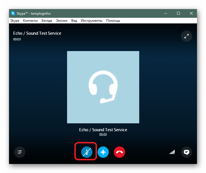Click the 00:03 call timer under the avatar
Viewport: 206px width, 173px height.
tap(103, 135)
